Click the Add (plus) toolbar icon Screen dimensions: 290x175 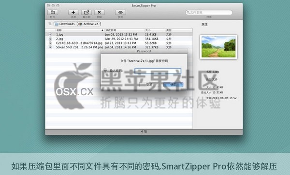click(73, 13)
